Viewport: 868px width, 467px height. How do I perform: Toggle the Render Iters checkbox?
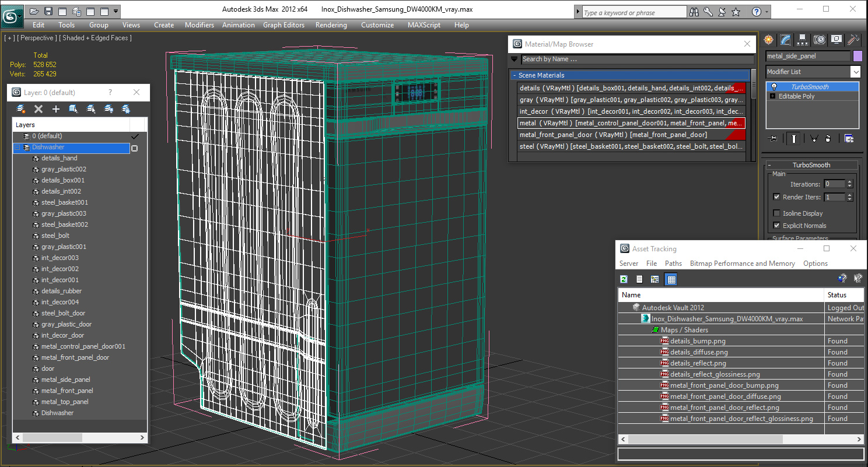coord(776,197)
